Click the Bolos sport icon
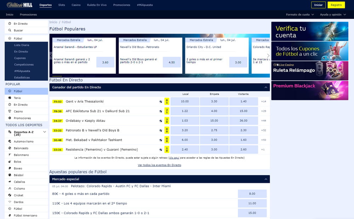 (10, 161)
